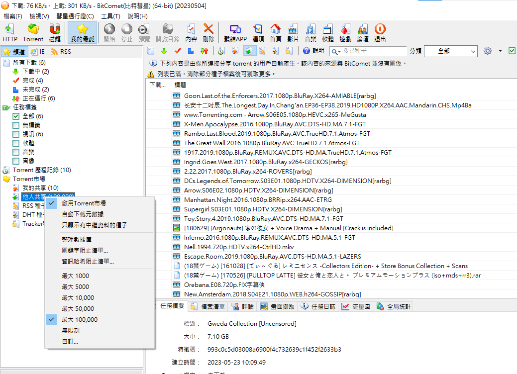Uncheck the 全部 (6) tag checkbox

click(x=16, y=116)
